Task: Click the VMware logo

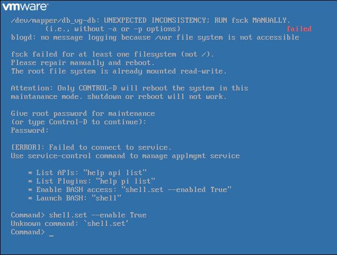Action: coord(25,7)
